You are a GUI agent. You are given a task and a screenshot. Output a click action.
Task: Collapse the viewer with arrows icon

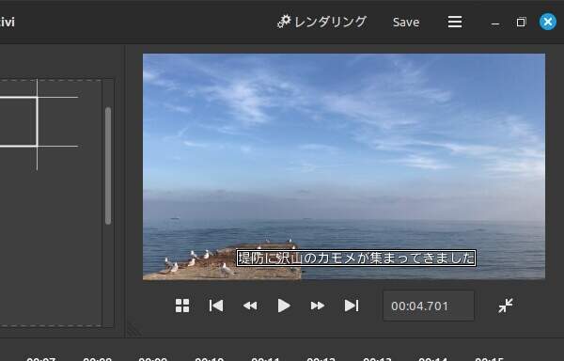pyautogui.click(x=506, y=306)
